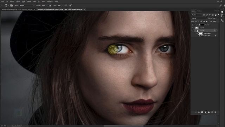Close the first document tab
The height and width of the screenshot is (127, 225).
pyautogui.click(x=34, y=10)
